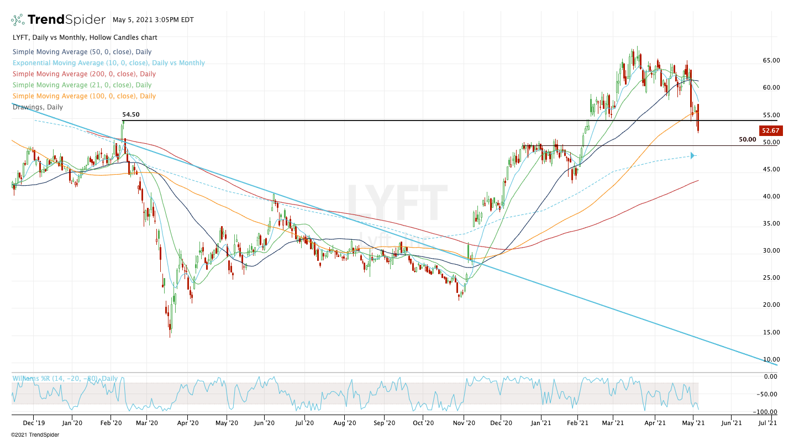Click the Apr '20 date axis label
This screenshot has height=440, width=794.
click(x=187, y=423)
